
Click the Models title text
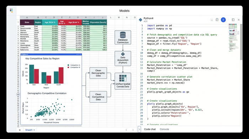coord(124,11)
